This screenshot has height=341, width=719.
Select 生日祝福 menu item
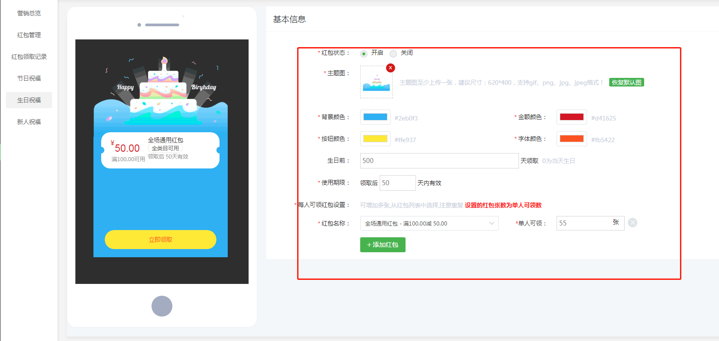pyautogui.click(x=29, y=100)
